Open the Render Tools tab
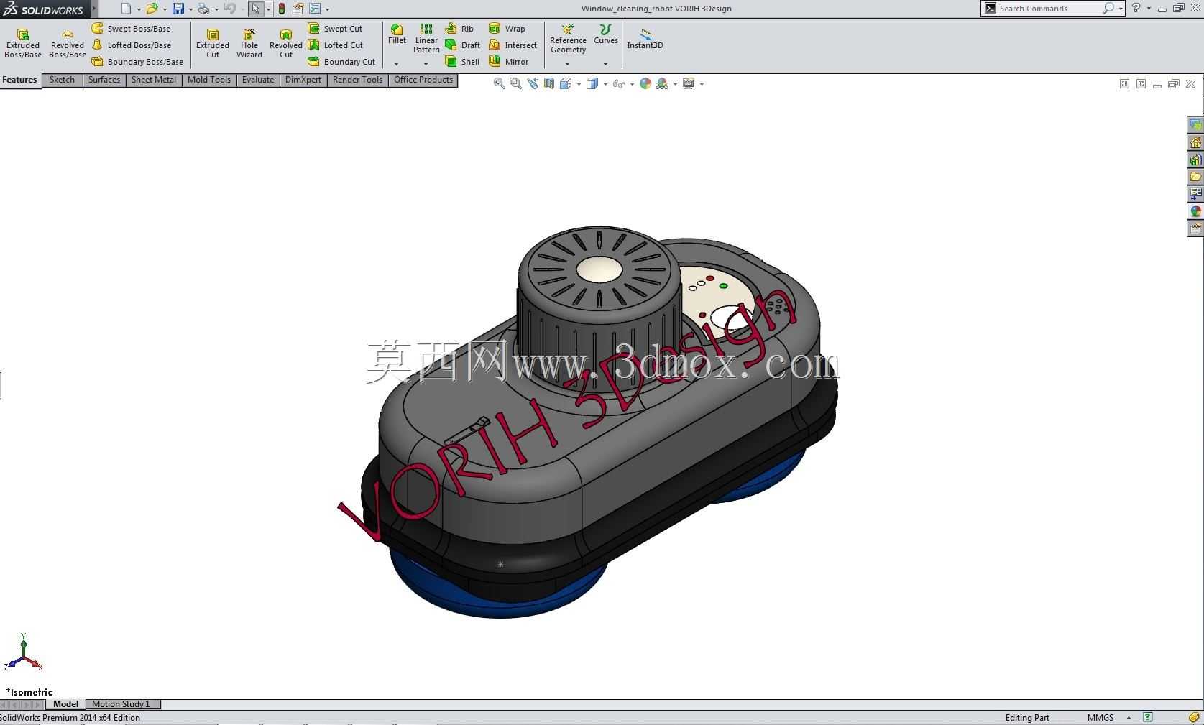The width and height of the screenshot is (1204, 725). 358,80
